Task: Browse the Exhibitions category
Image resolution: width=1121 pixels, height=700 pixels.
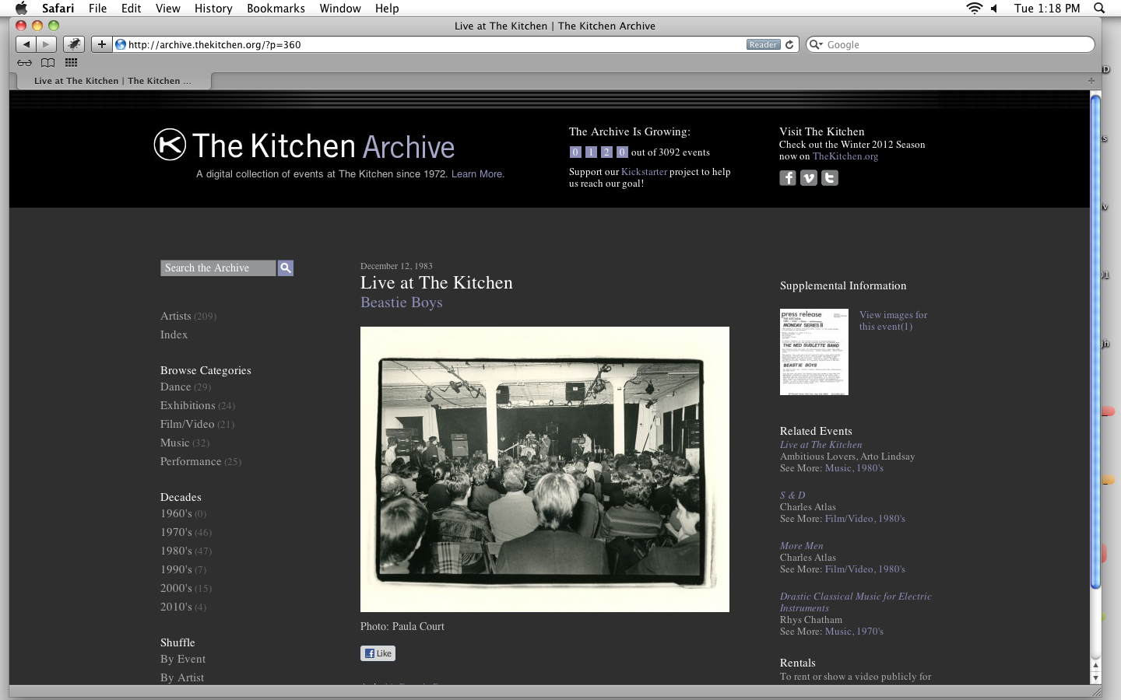Action: 188,405
